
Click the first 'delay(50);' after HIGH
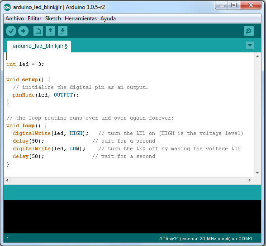[28, 141]
